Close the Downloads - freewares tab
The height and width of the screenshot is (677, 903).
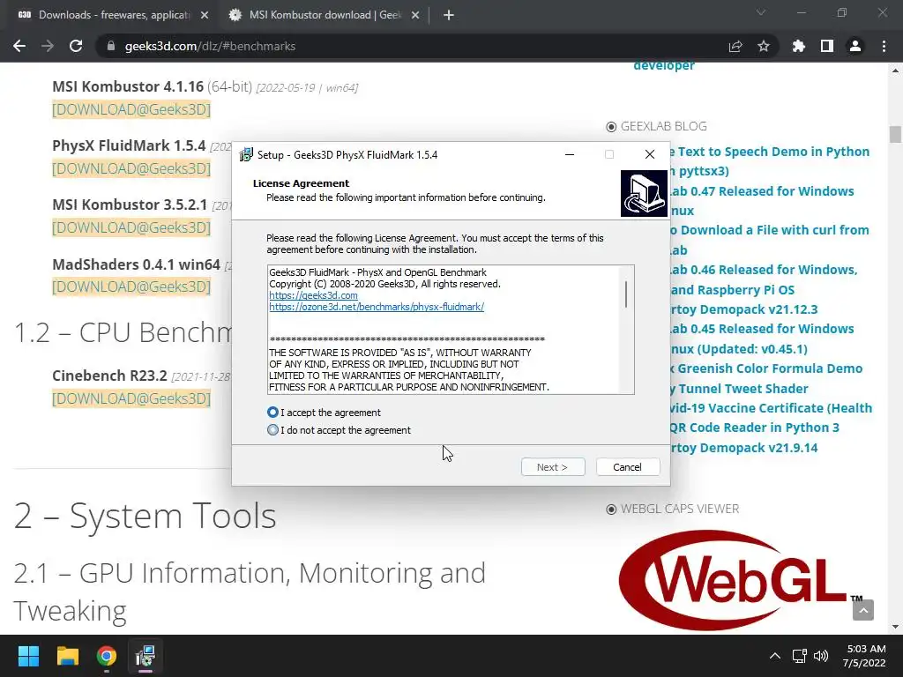coord(205,16)
